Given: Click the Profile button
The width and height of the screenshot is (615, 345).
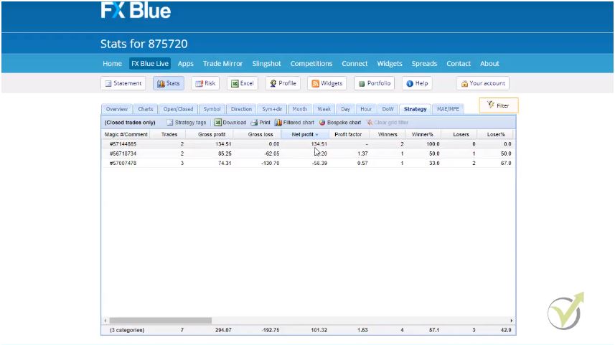Looking at the screenshot, I should (283, 83).
